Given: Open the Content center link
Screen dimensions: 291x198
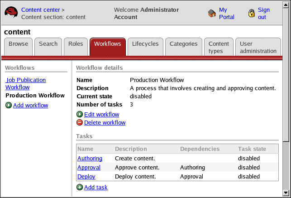Looking at the screenshot, I should click(x=40, y=10).
